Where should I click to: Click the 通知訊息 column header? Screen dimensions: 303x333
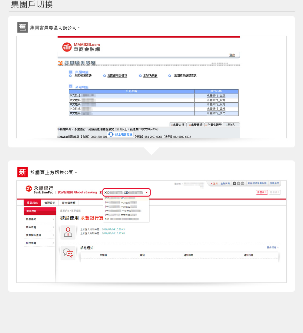click(248, 255)
